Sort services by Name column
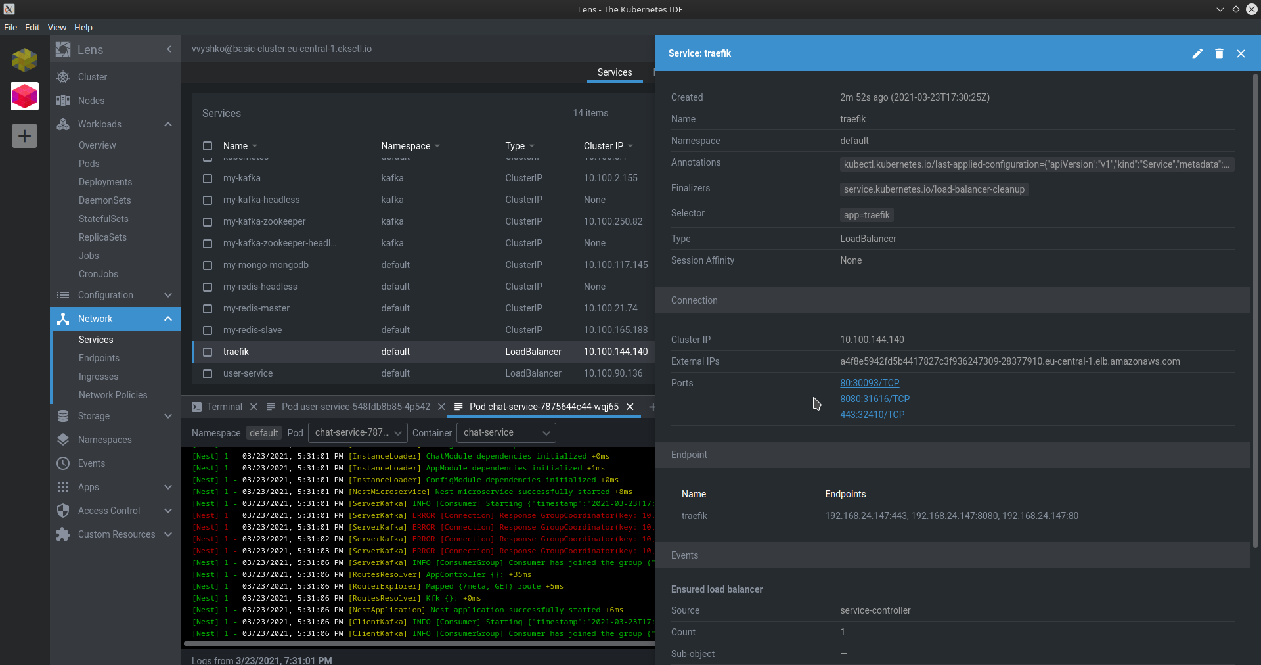 point(240,146)
